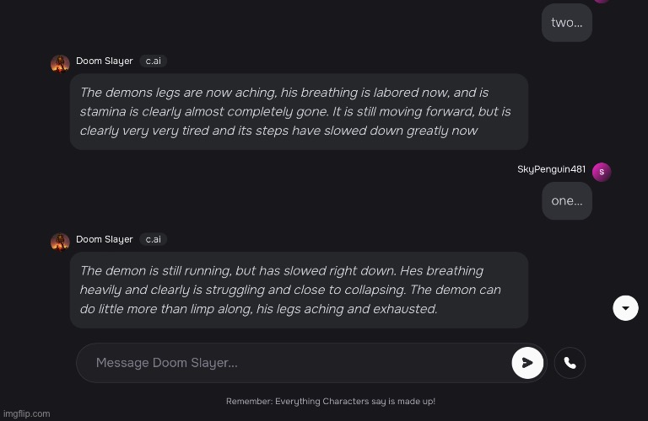Click the SkyPenguin481 username label
The height and width of the screenshot is (421, 648).
coord(551,170)
